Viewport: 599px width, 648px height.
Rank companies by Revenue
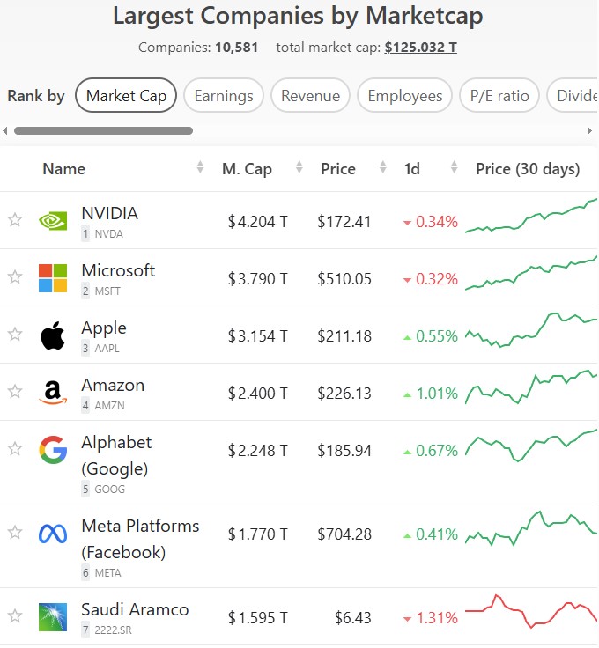tap(310, 95)
